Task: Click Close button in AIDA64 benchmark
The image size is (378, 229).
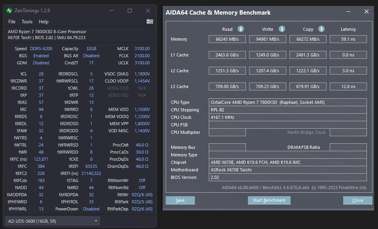Action: pos(357,200)
